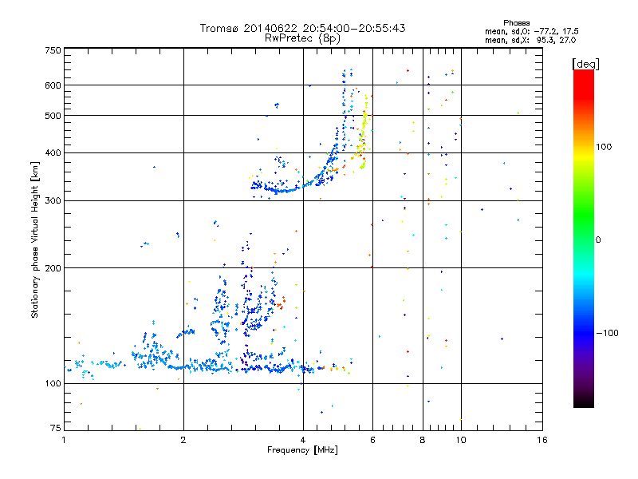Image resolution: width=638 pixels, height=479 pixels.
Task: Click the black bottom of the colorbar
Action: tap(584, 402)
